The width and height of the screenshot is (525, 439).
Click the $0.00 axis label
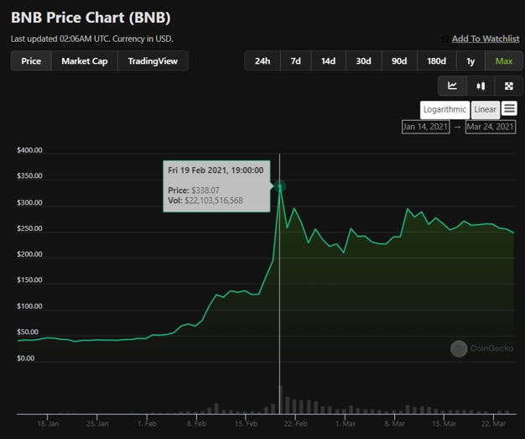coord(26,358)
